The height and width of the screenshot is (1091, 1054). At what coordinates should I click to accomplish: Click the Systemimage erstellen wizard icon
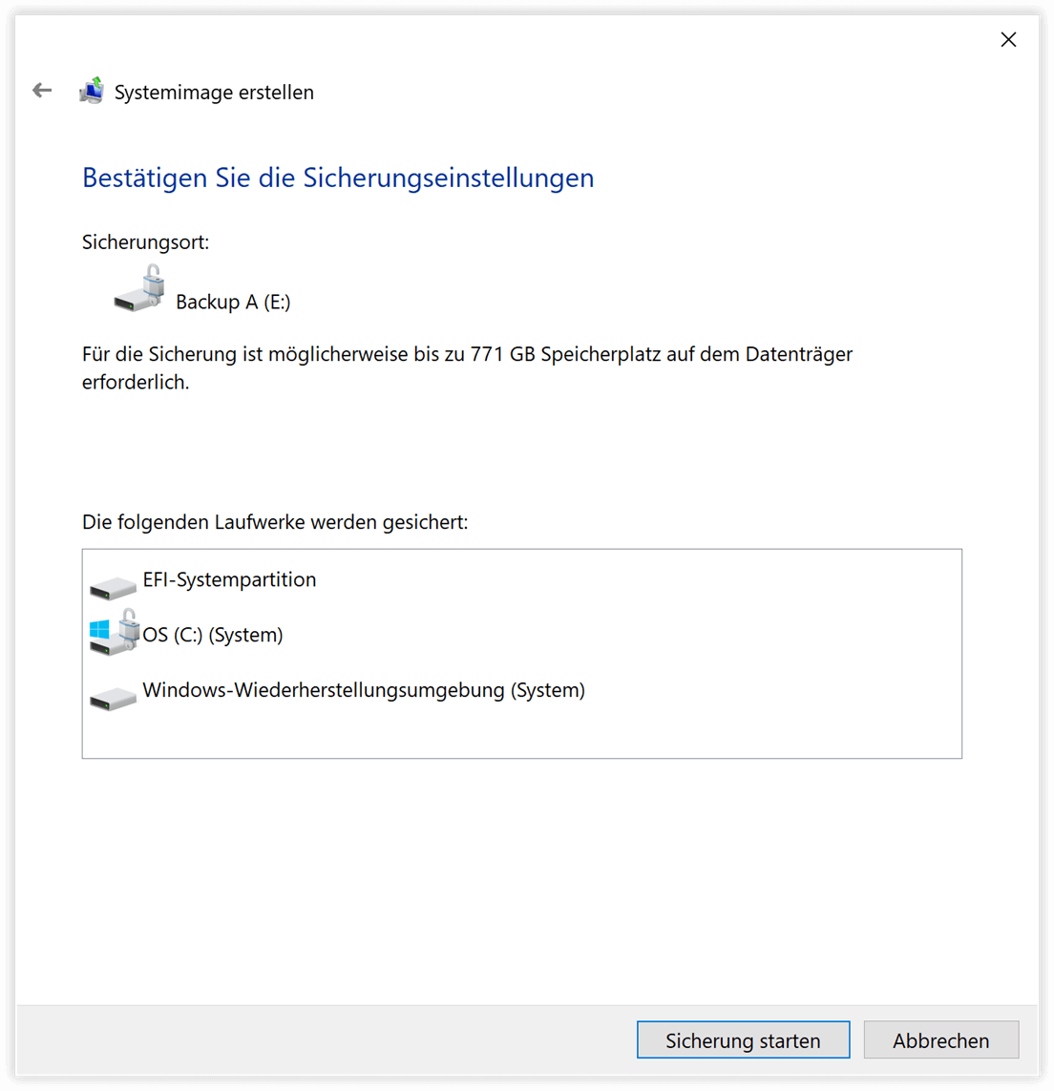(x=92, y=91)
